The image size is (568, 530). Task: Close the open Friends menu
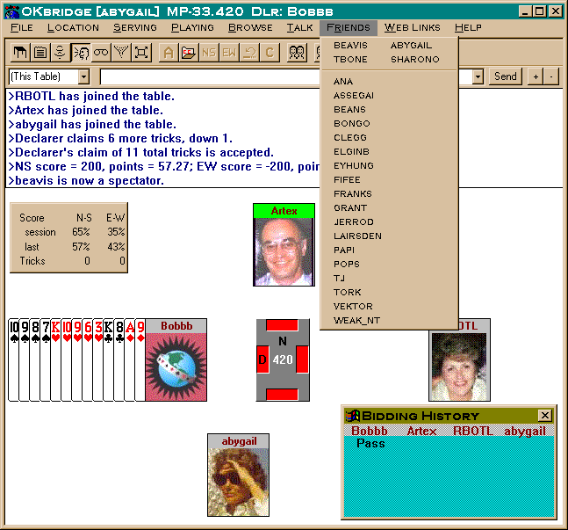point(349,27)
